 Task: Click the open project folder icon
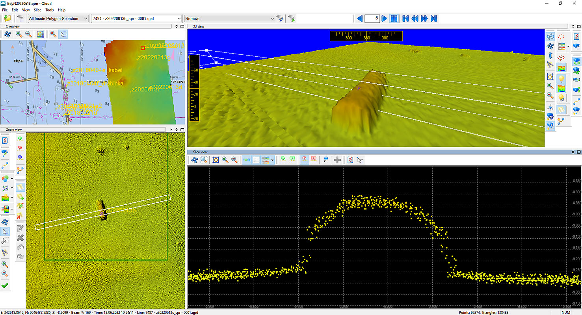coord(7,19)
